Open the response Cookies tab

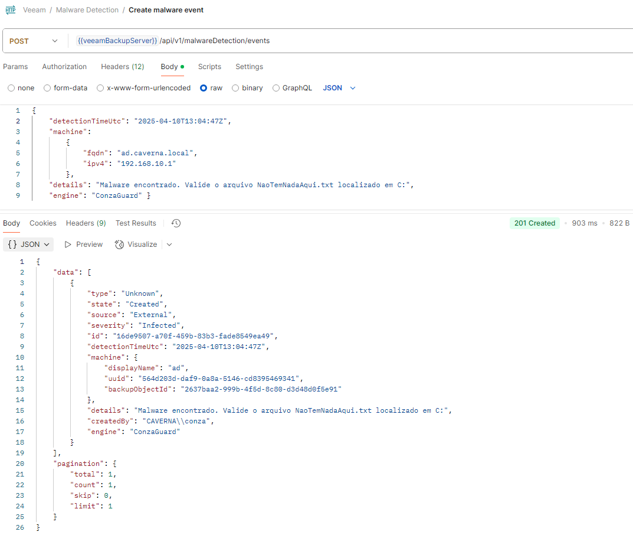coord(43,223)
